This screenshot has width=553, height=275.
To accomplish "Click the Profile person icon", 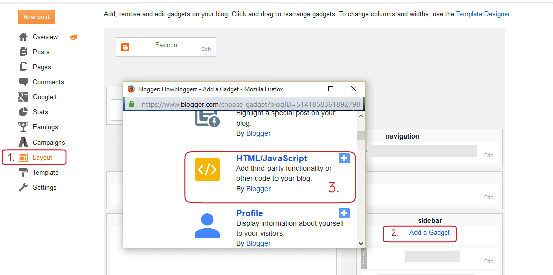I will [x=207, y=225].
